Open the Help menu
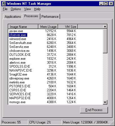 [37, 9]
